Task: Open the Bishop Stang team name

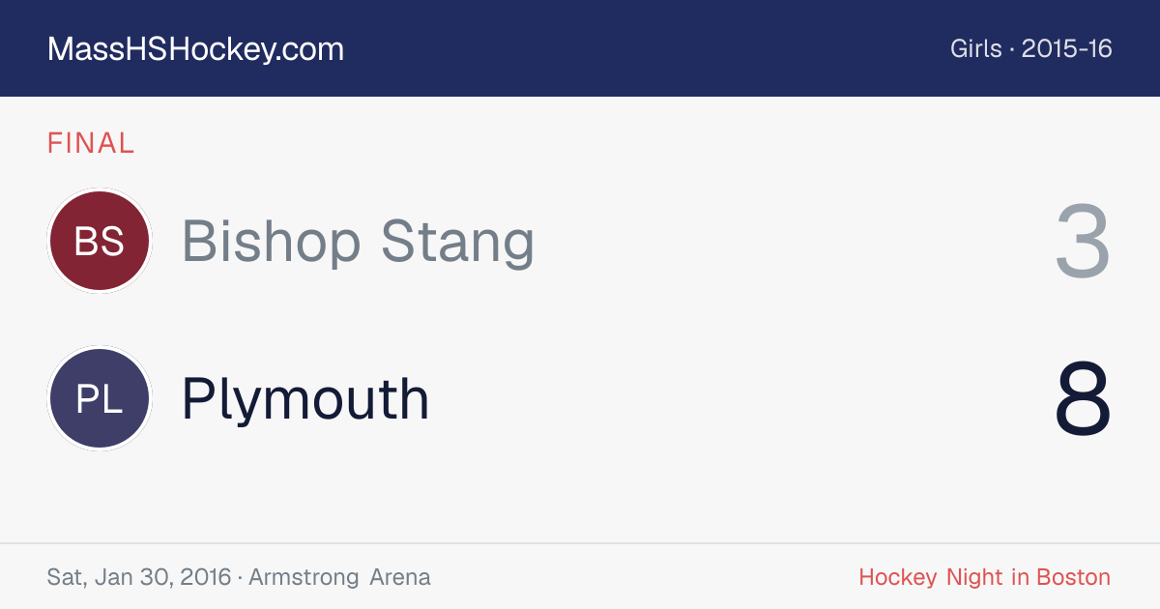Action: click(358, 241)
